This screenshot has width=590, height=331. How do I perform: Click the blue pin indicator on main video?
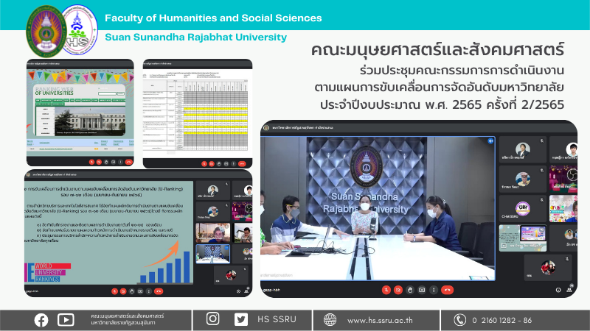click(x=490, y=140)
